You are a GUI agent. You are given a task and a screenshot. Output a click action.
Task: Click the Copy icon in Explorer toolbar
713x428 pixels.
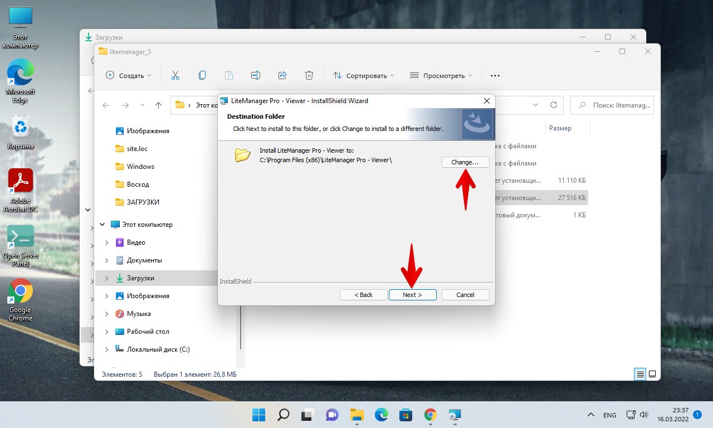202,75
